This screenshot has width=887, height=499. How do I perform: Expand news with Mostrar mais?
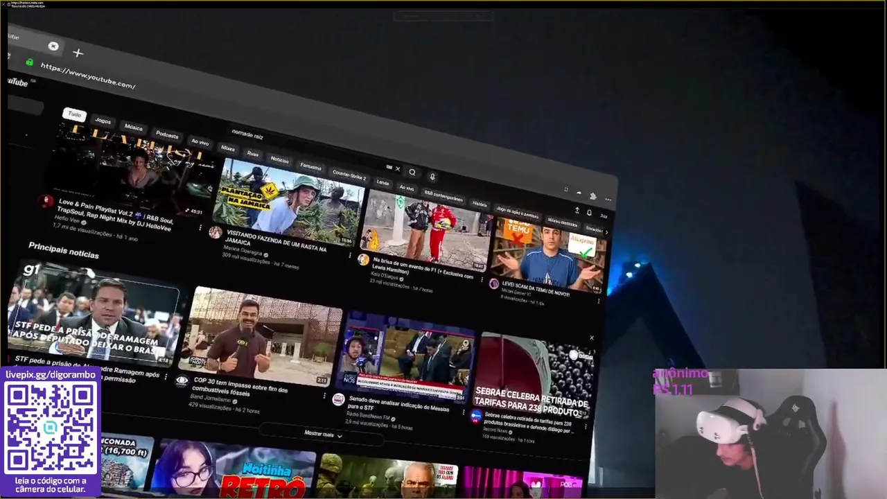click(323, 434)
